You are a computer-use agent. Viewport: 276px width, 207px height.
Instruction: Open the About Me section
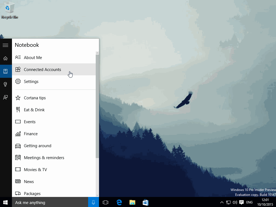[33, 58]
